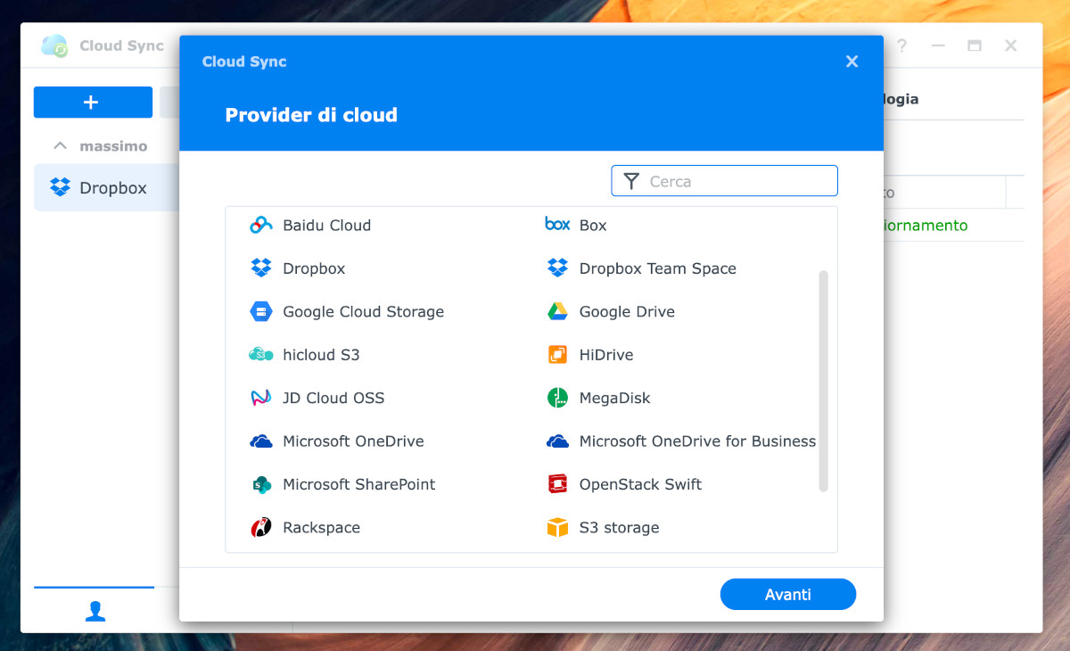Image resolution: width=1070 pixels, height=651 pixels.
Task: Select the Google Cloud Storage label
Action: click(363, 312)
